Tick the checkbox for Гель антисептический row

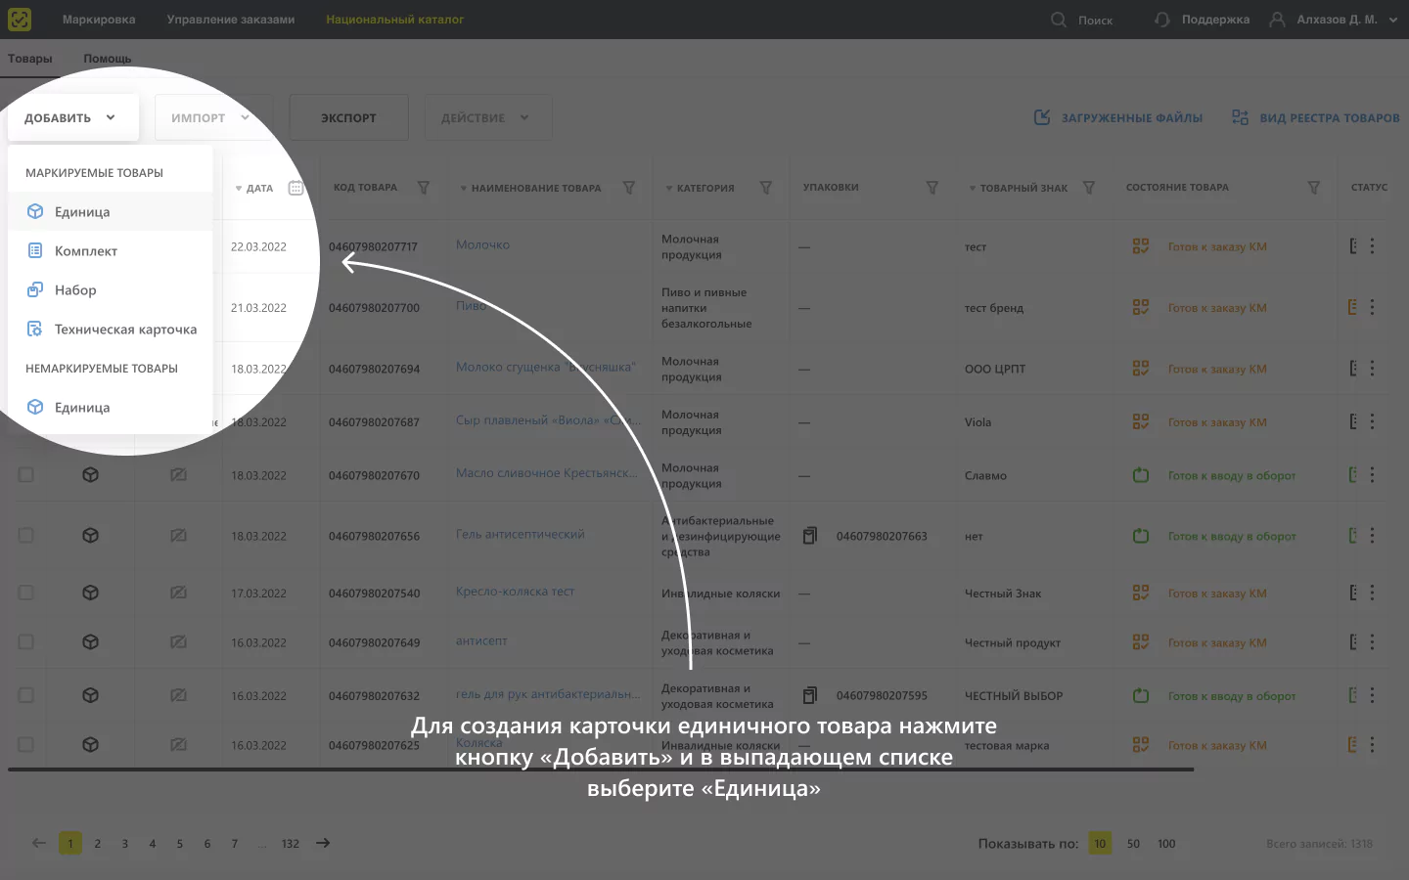coord(25,536)
